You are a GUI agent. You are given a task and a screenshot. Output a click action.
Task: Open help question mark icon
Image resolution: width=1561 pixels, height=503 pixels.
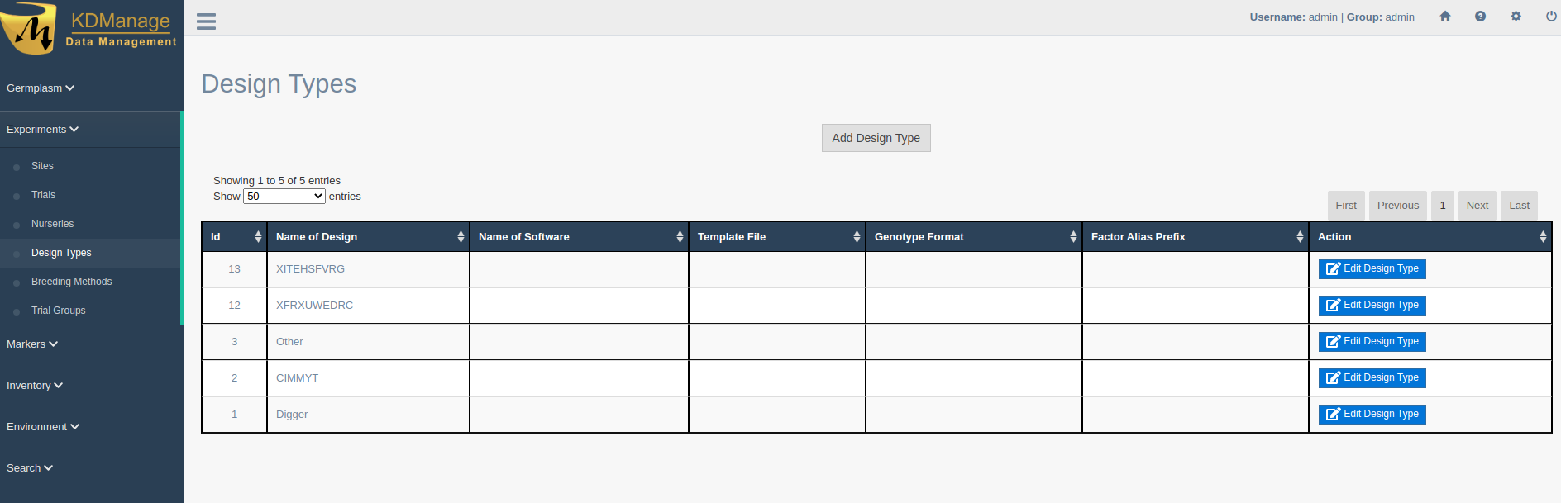(x=1480, y=17)
